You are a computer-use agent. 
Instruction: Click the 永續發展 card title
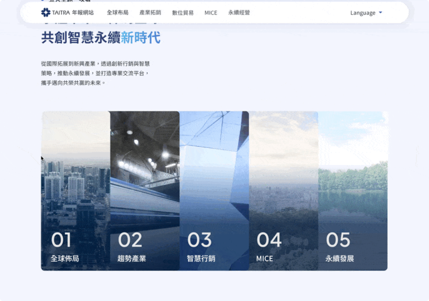pos(339,258)
